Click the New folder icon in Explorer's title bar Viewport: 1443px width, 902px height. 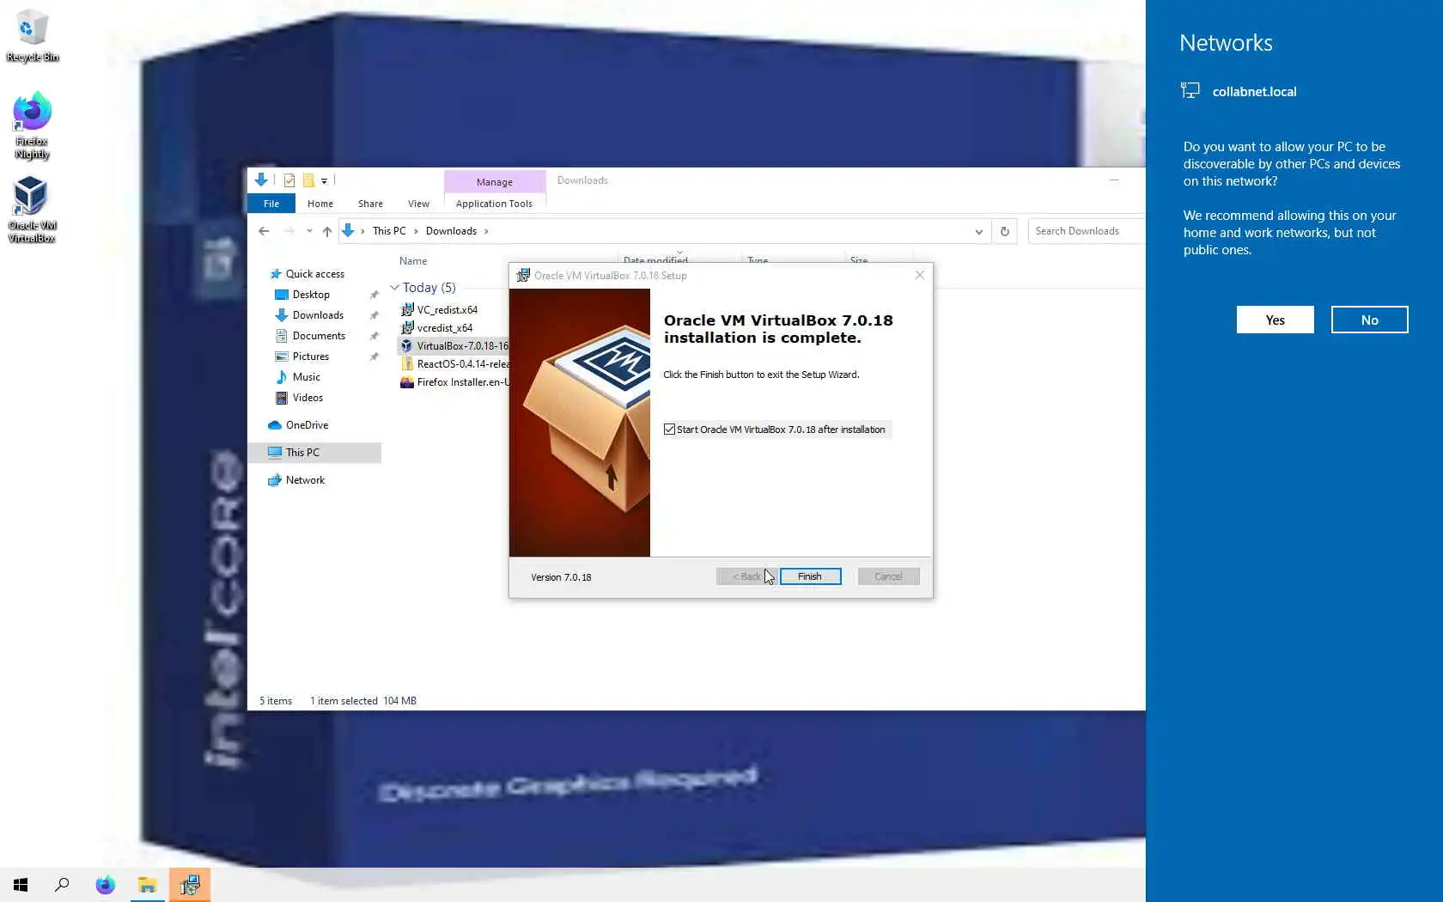(x=308, y=180)
